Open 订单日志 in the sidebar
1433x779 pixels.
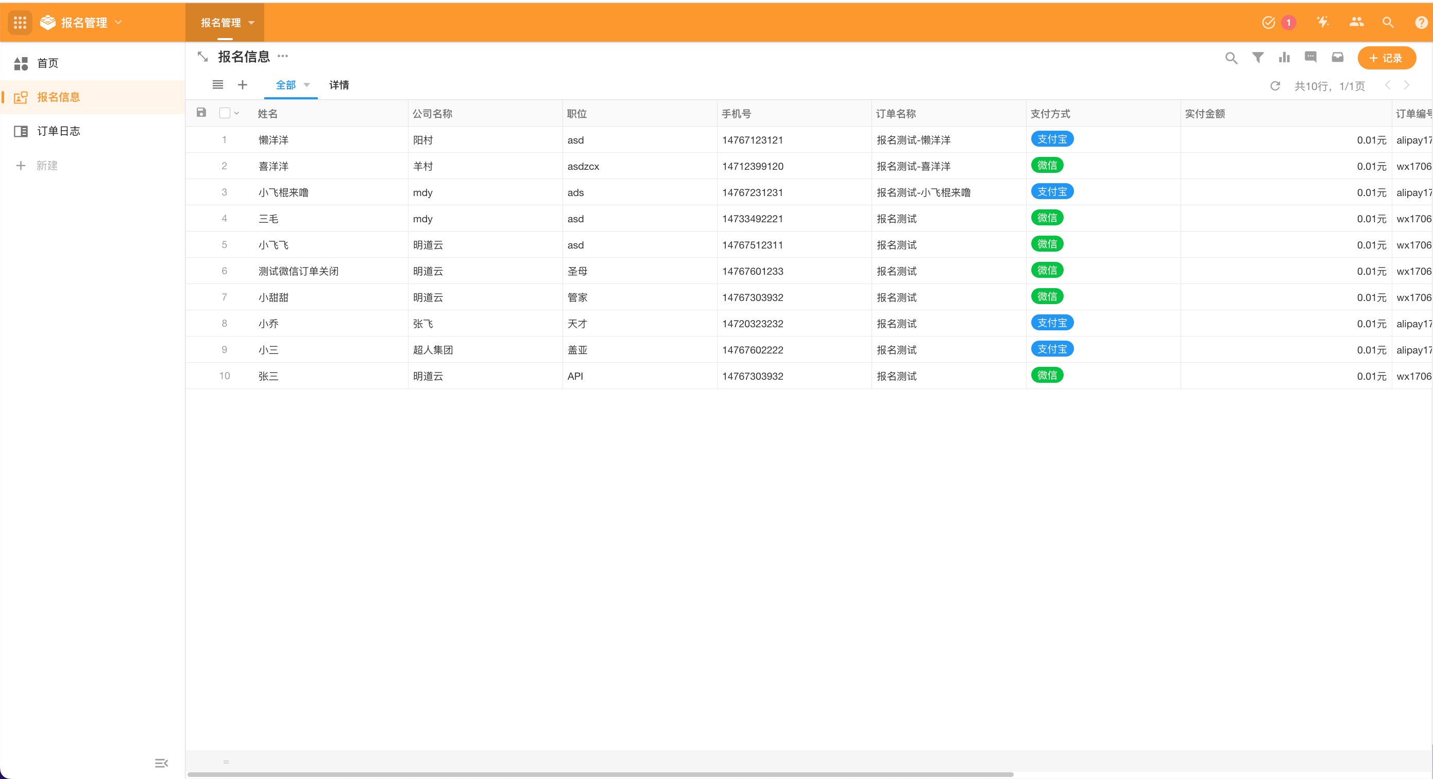click(x=58, y=131)
